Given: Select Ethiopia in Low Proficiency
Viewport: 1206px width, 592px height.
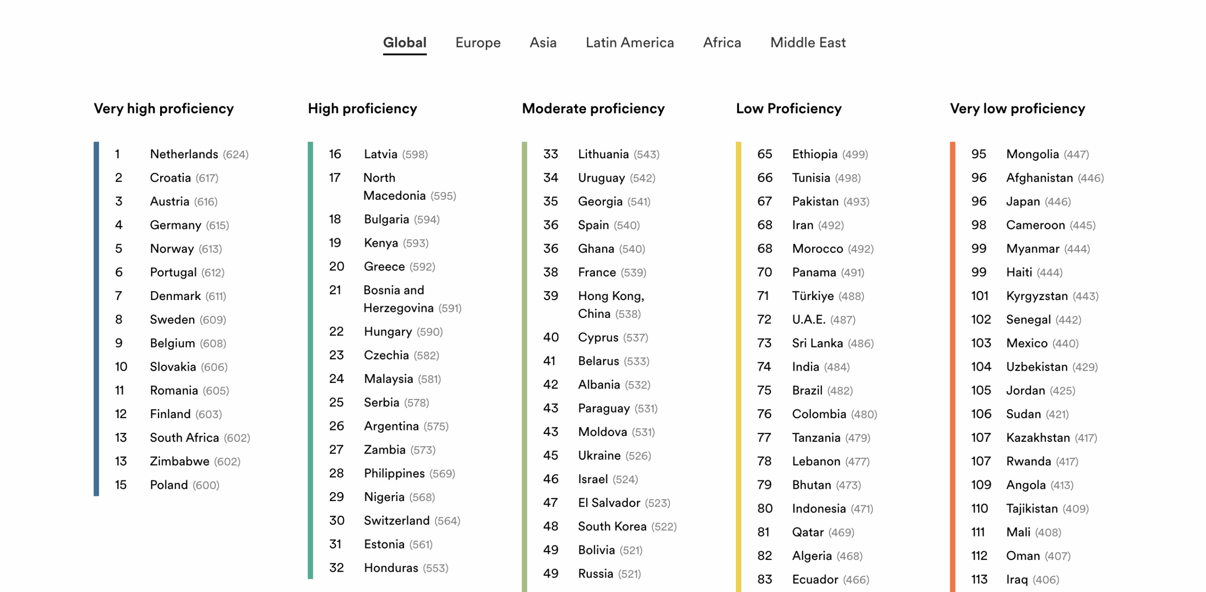Looking at the screenshot, I should click(815, 154).
